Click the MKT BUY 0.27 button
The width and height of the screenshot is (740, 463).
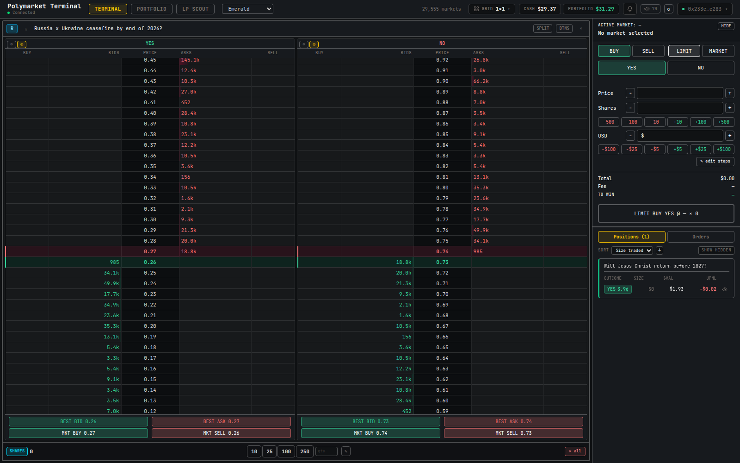click(x=78, y=433)
